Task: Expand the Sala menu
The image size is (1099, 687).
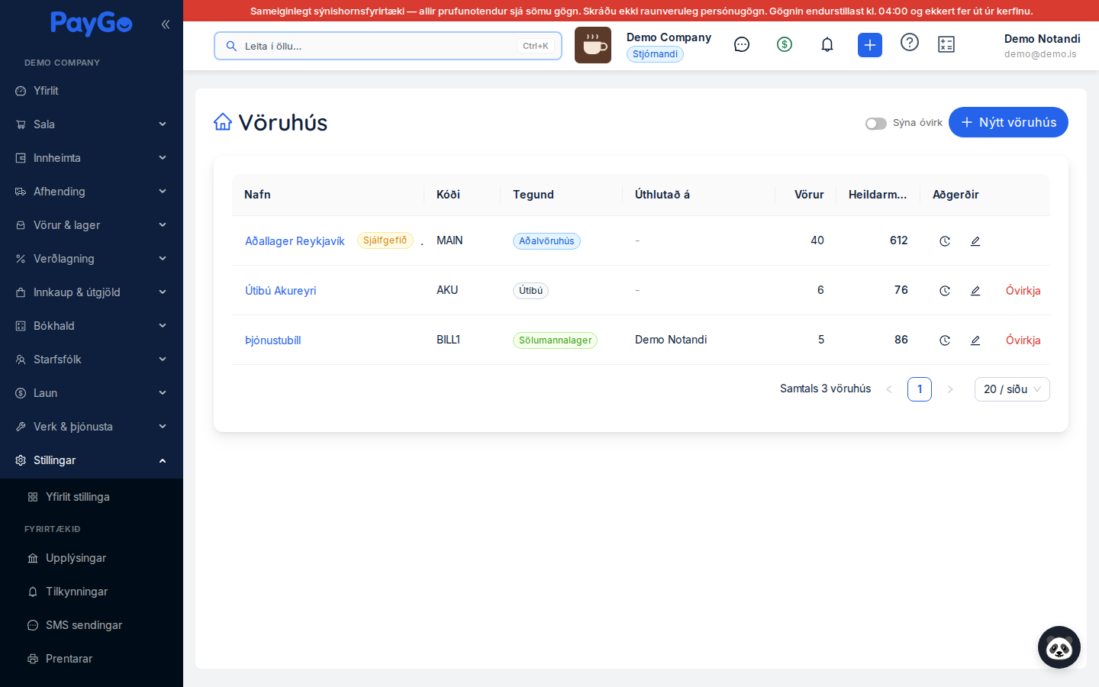Action: point(92,124)
